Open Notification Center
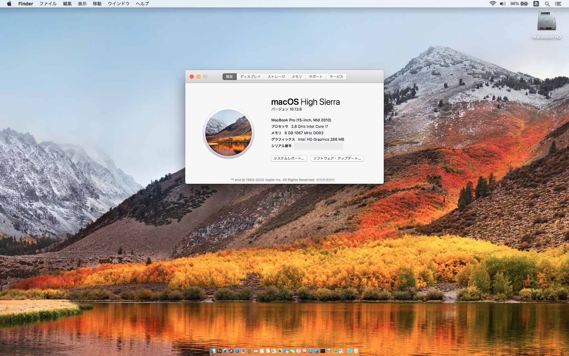The width and height of the screenshot is (569, 356). 558,4
